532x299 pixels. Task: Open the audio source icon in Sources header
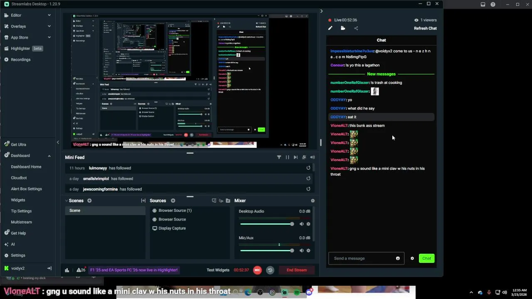click(221, 201)
